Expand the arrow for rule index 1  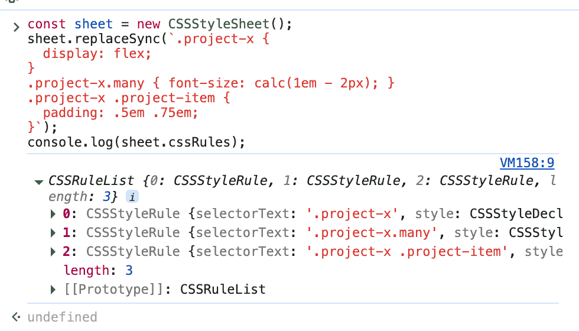[x=54, y=233]
